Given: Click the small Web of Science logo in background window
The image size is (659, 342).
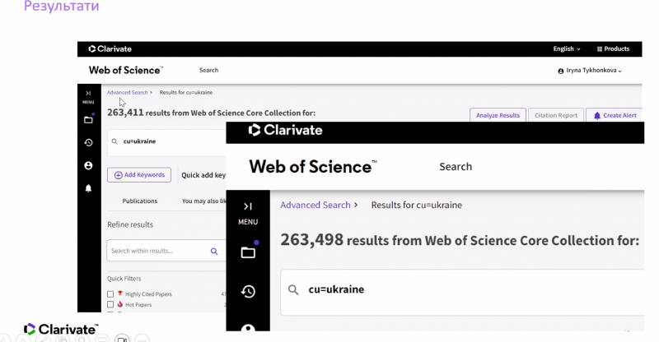Looking at the screenshot, I should click(x=125, y=70).
